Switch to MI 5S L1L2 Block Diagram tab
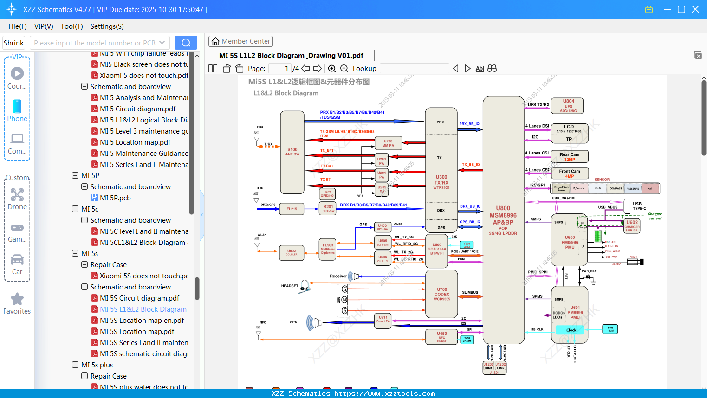Viewport: 707px width, 398px height. click(x=291, y=55)
